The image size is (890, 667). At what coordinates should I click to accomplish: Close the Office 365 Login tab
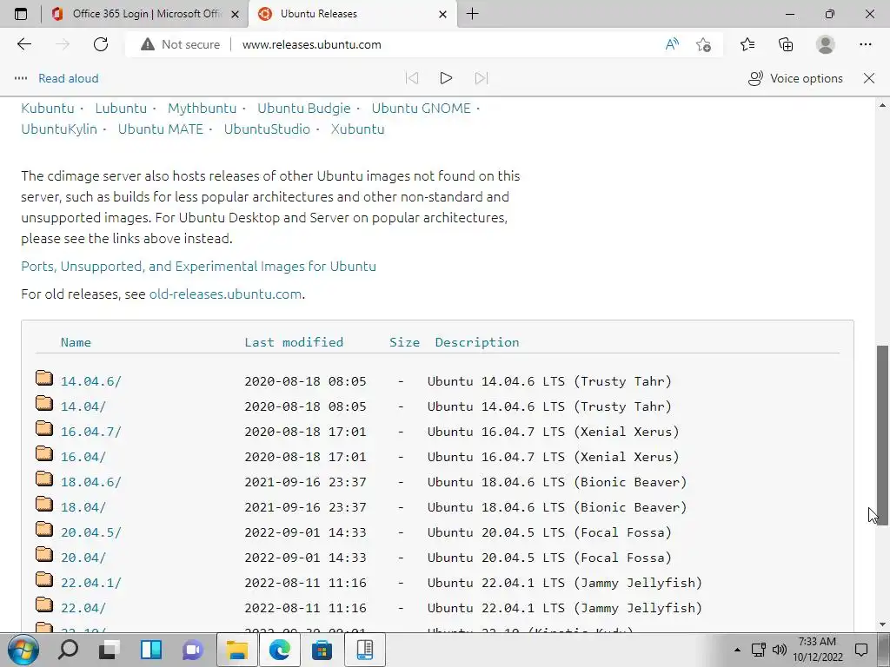[x=235, y=14]
